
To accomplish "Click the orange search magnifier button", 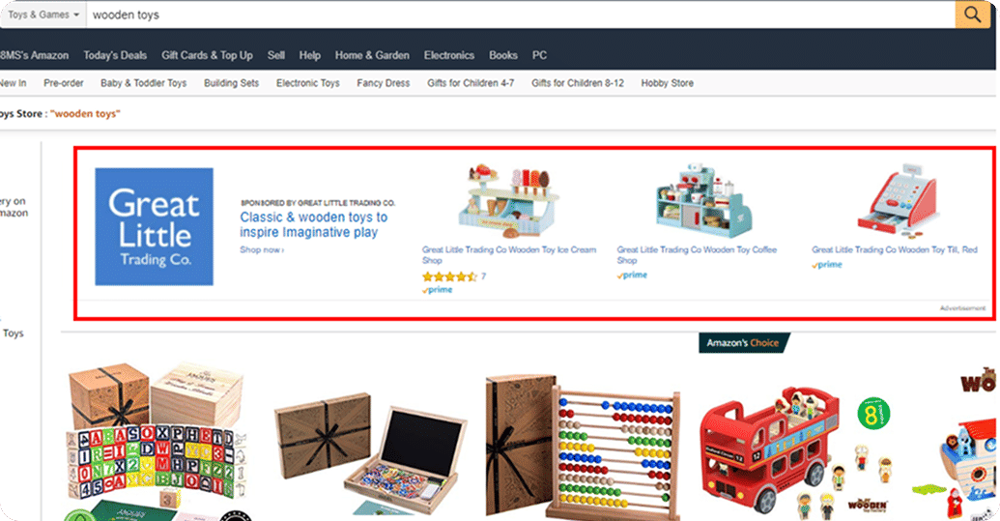I will tap(972, 14).
